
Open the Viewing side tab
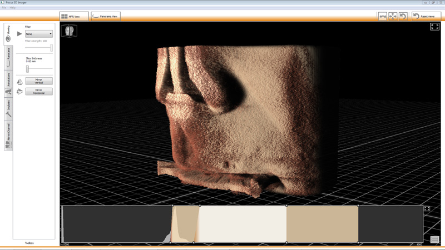(x=8, y=33)
